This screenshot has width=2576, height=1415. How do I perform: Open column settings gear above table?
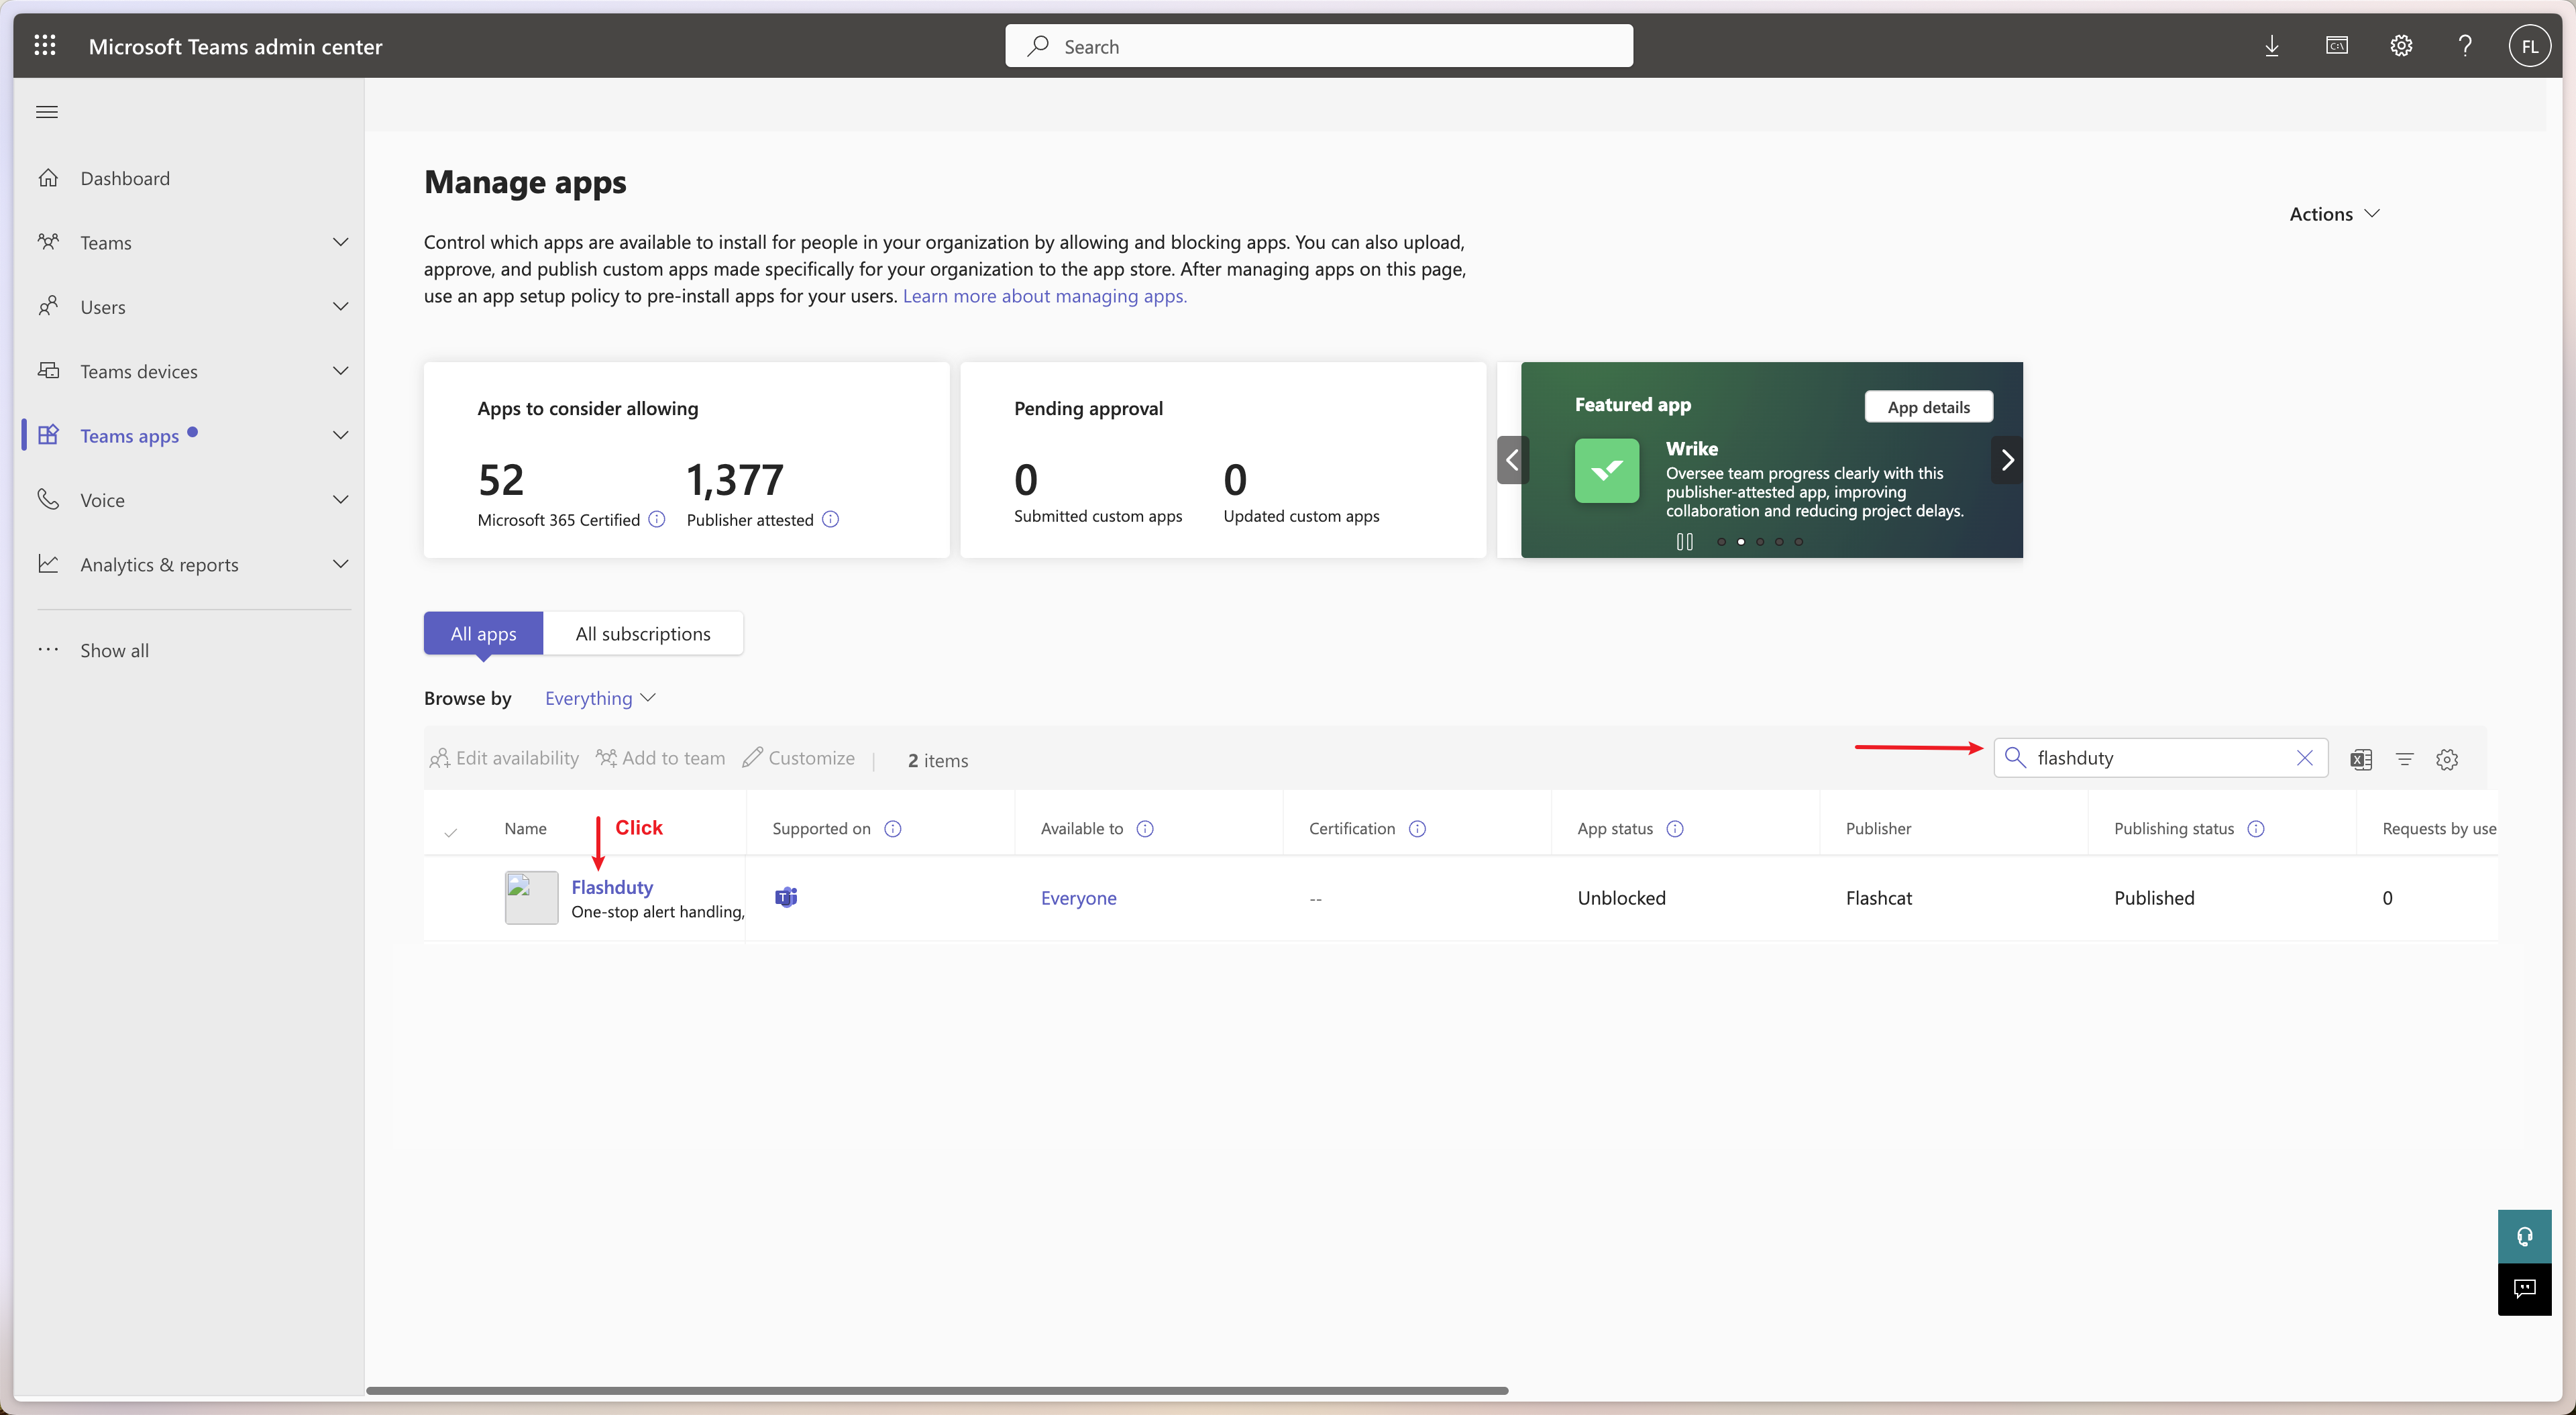pos(2447,760)
